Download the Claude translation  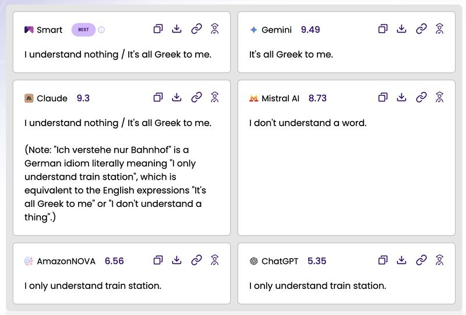pyautogui.click(x=177, y=98)
